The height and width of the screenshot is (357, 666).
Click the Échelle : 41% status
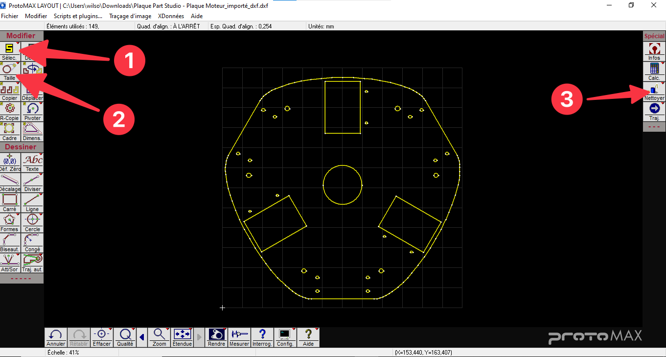click(64, 352)
